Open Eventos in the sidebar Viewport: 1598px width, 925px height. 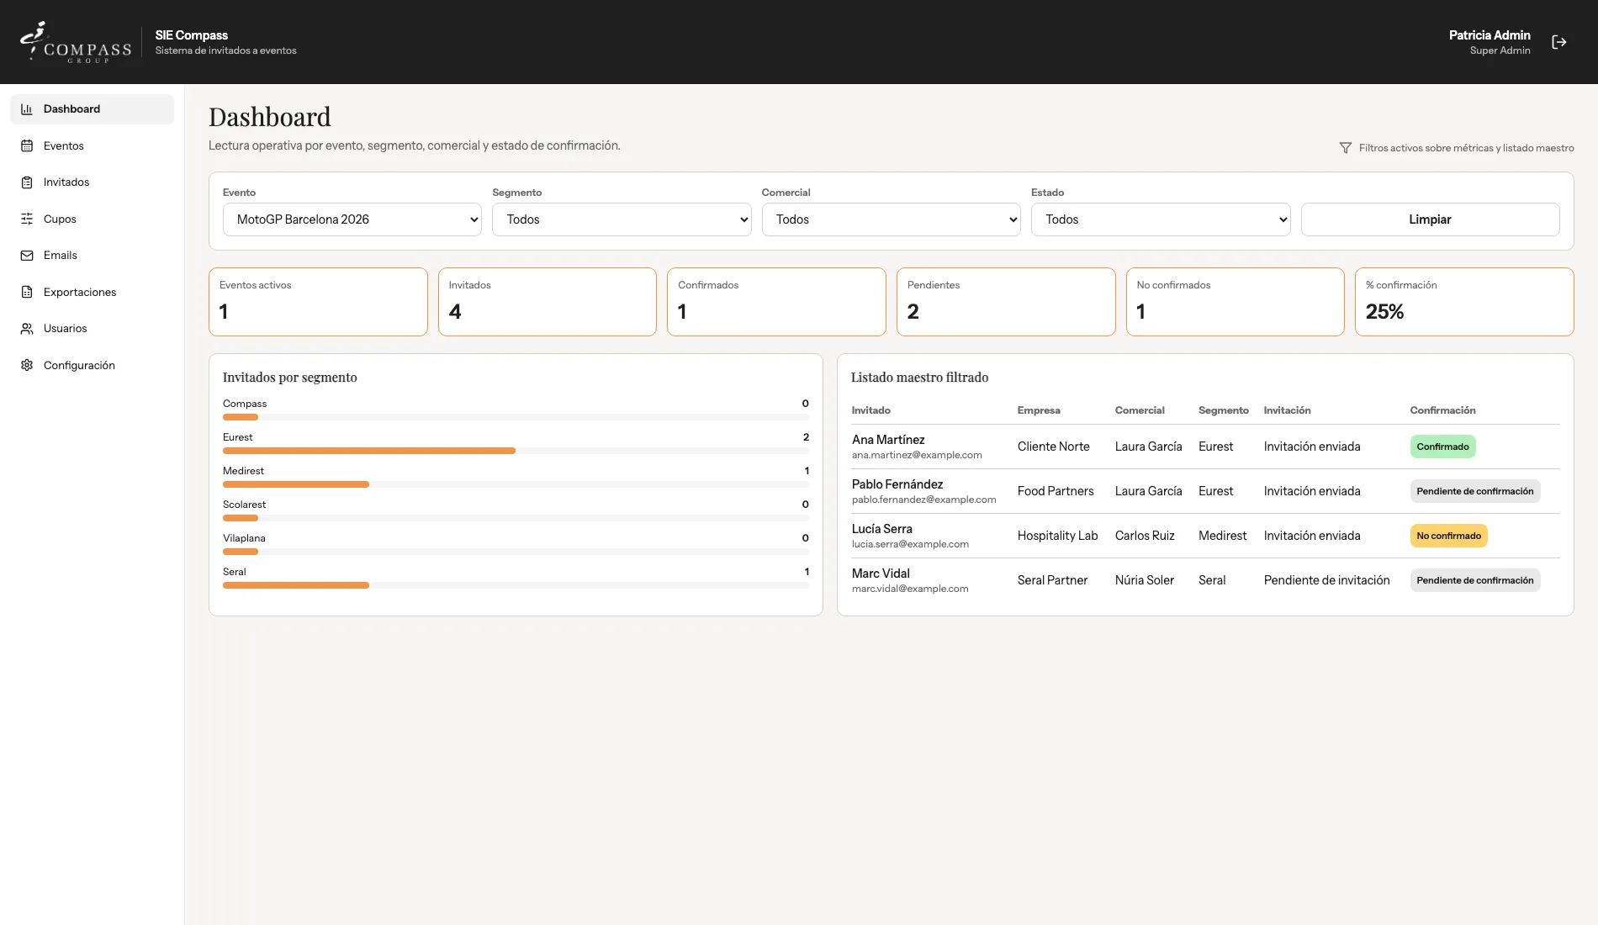93,145
